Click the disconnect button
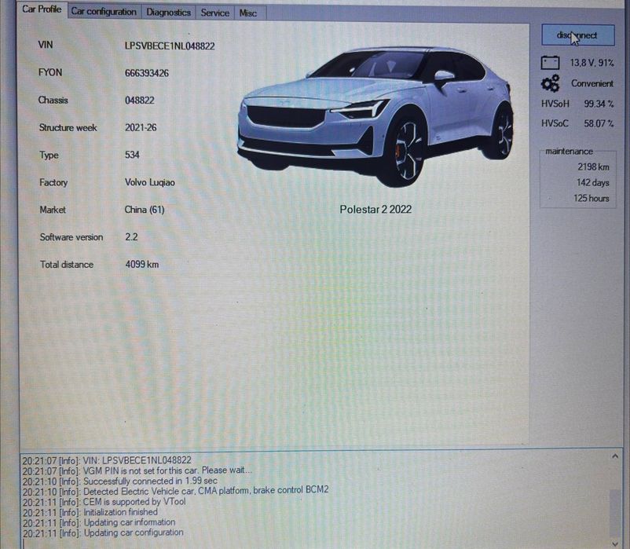Viewport: 630px width, 549px height. (x=578, y=35)
